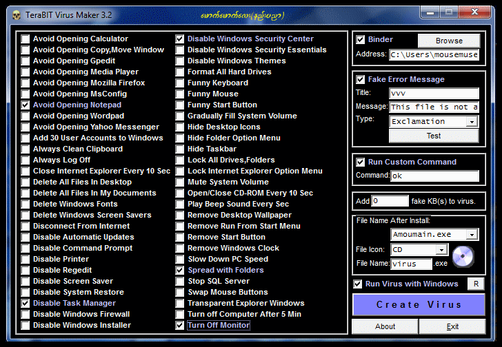Tick Slow Down PC Speed checkbox
502x347 pixels.
pos(179,259)
